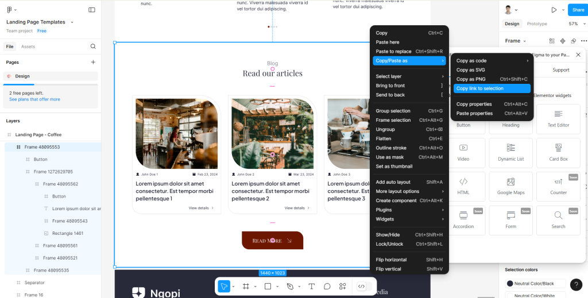The height and width of the screenshot is (298, 588).
Task: Open the user avatar dropdown
Action: (x=516, y=10)
